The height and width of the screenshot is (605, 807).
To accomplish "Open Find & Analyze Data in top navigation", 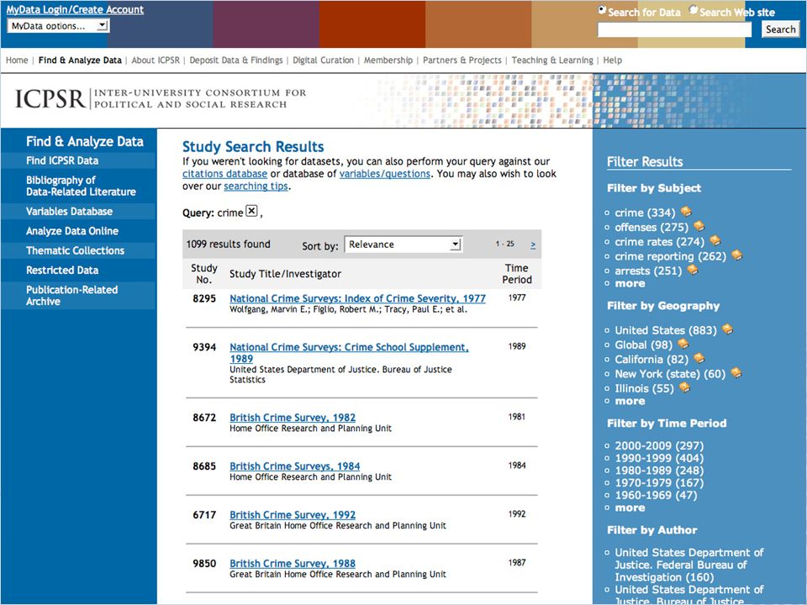I will pyautogui.click(x=80, y=60).
